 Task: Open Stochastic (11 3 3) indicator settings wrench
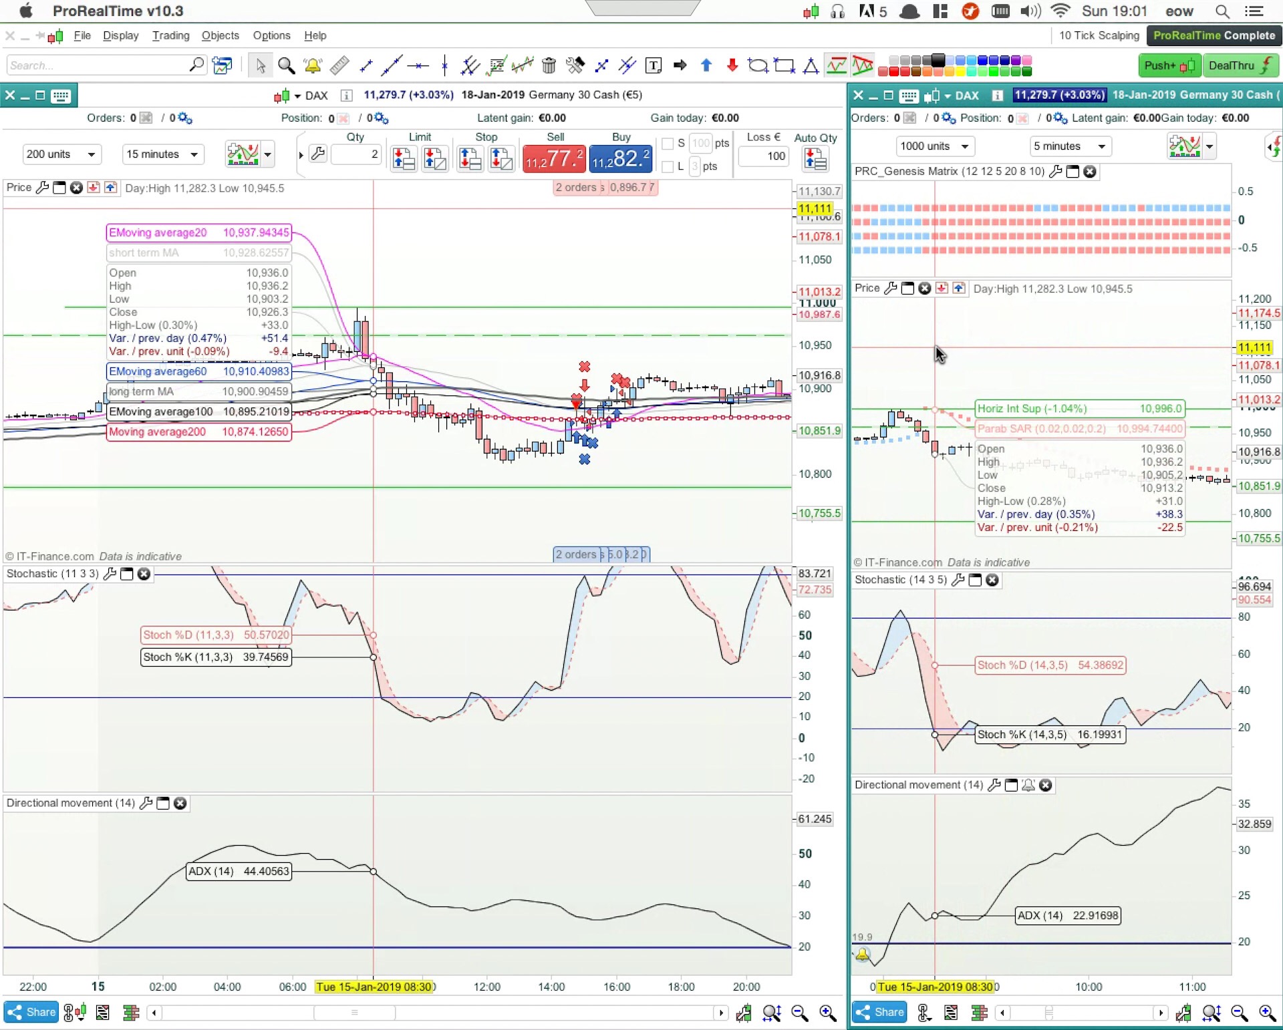click(110, 574)
